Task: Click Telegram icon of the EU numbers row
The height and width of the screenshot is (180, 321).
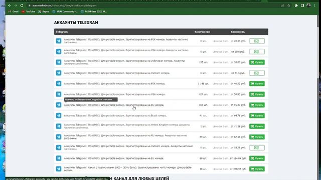Action: tap(59, 158)
